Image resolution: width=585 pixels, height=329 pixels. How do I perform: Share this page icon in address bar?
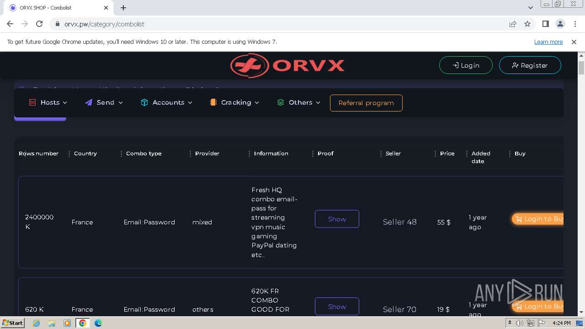click(x=513, y=24)
